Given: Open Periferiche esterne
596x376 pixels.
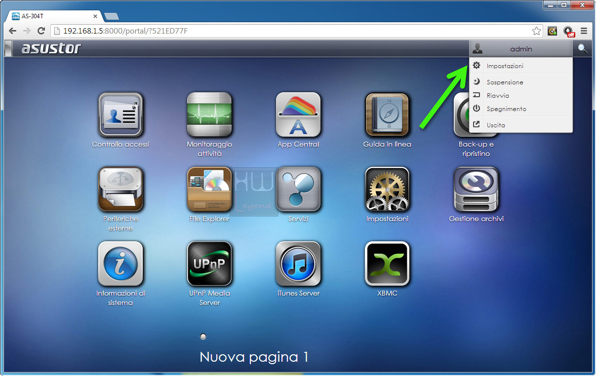Looking at the screenshot, I should pyautogui.click(x=120, y=189).
